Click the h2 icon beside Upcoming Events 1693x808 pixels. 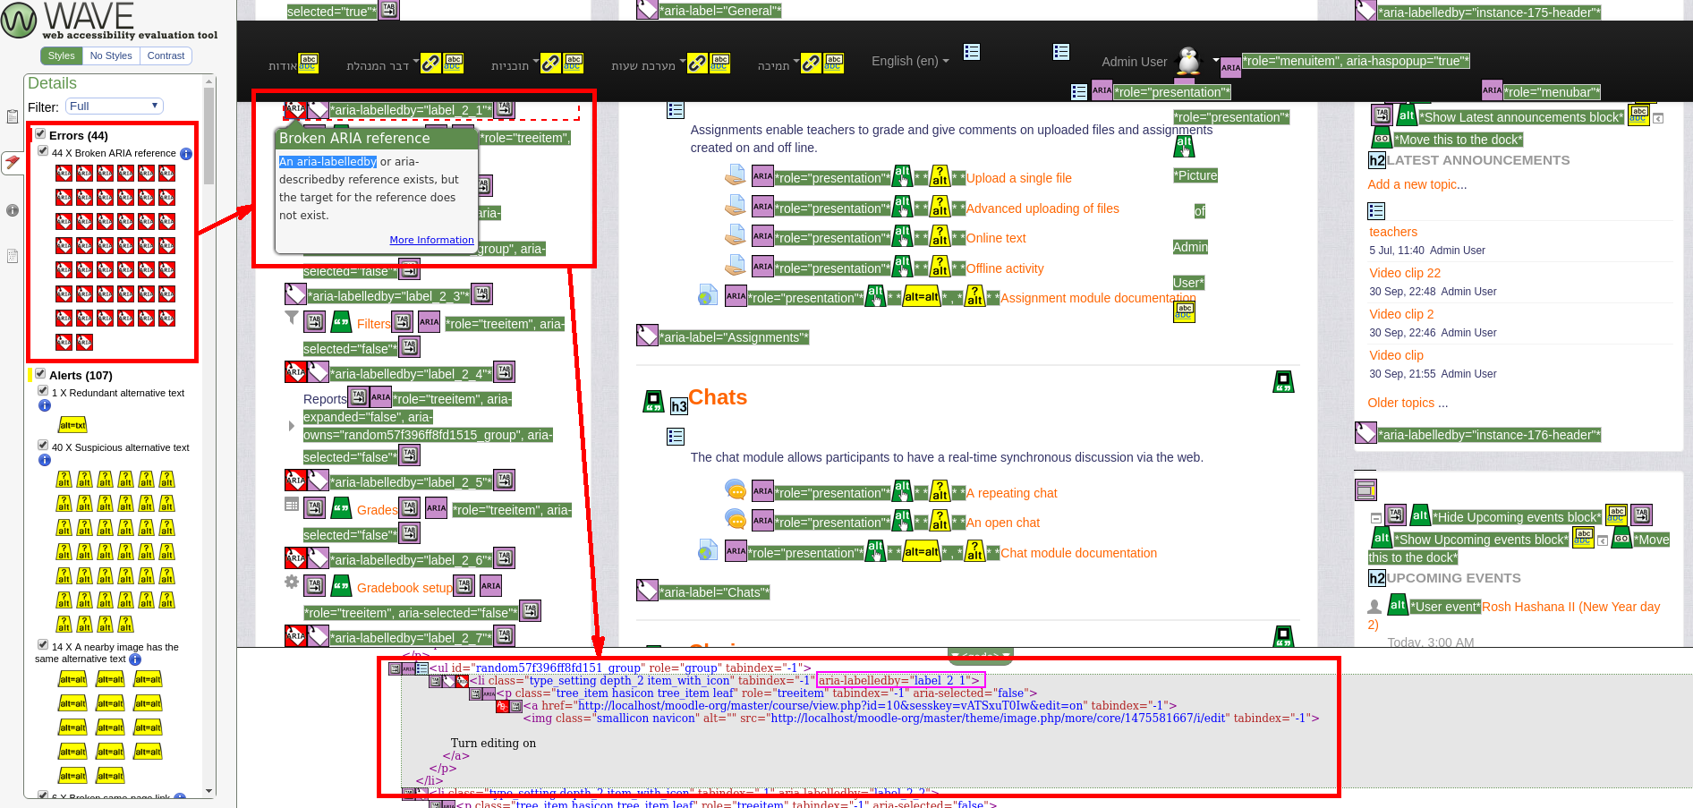(x=1377, y=578)
